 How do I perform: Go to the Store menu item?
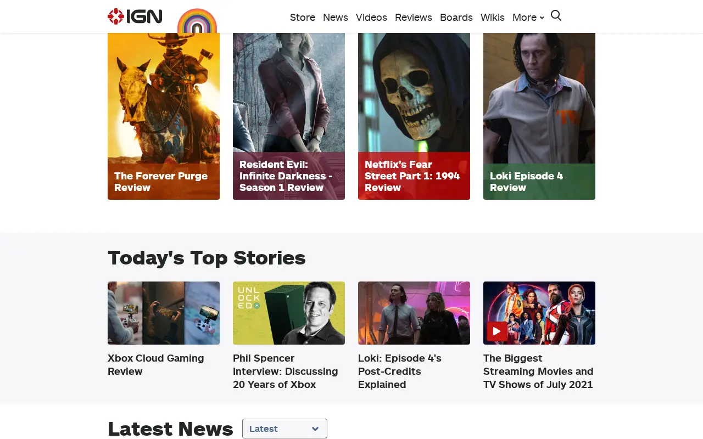coord(303,18)
